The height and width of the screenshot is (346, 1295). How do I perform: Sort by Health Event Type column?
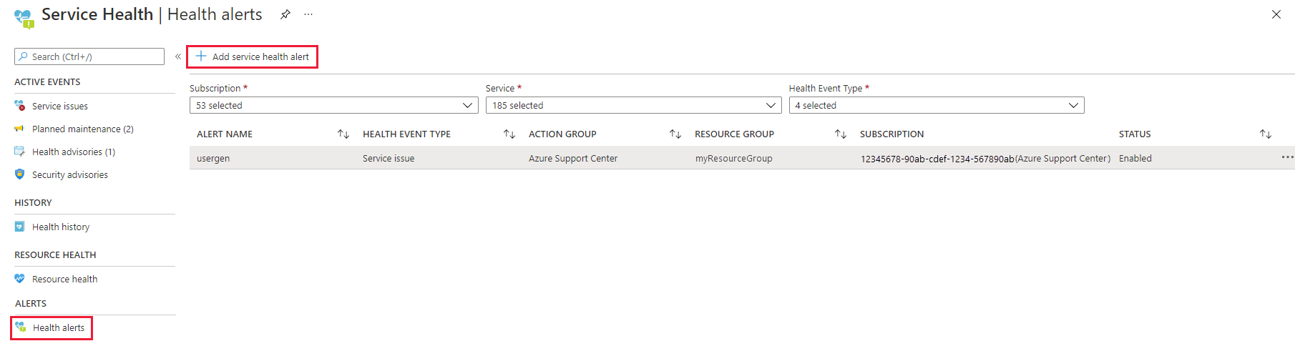coord(509,134)
